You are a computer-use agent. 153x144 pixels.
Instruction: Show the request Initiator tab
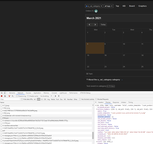click(x=124, y=102)
